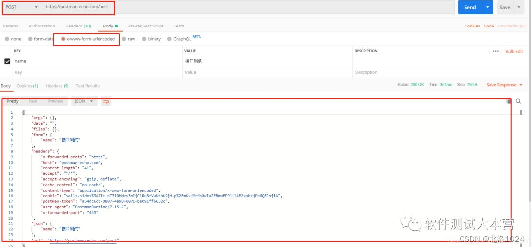Copy the response to clipboard icon
The width and height of the screenshot is (532, 247).
point(508,101)
